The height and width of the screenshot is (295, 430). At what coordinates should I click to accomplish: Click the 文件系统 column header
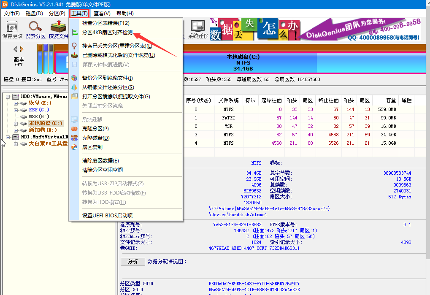point(228,100)
